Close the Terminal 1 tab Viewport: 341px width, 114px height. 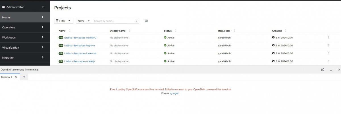(x=16, y=77)
